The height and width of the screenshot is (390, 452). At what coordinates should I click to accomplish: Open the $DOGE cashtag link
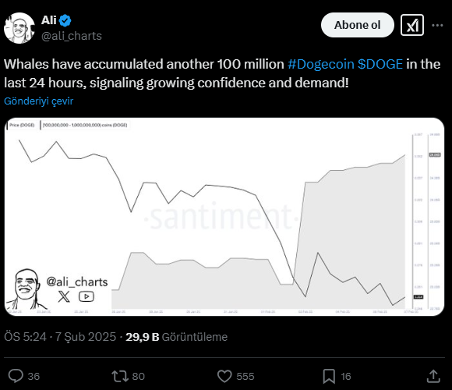click(x=380, y=64)
